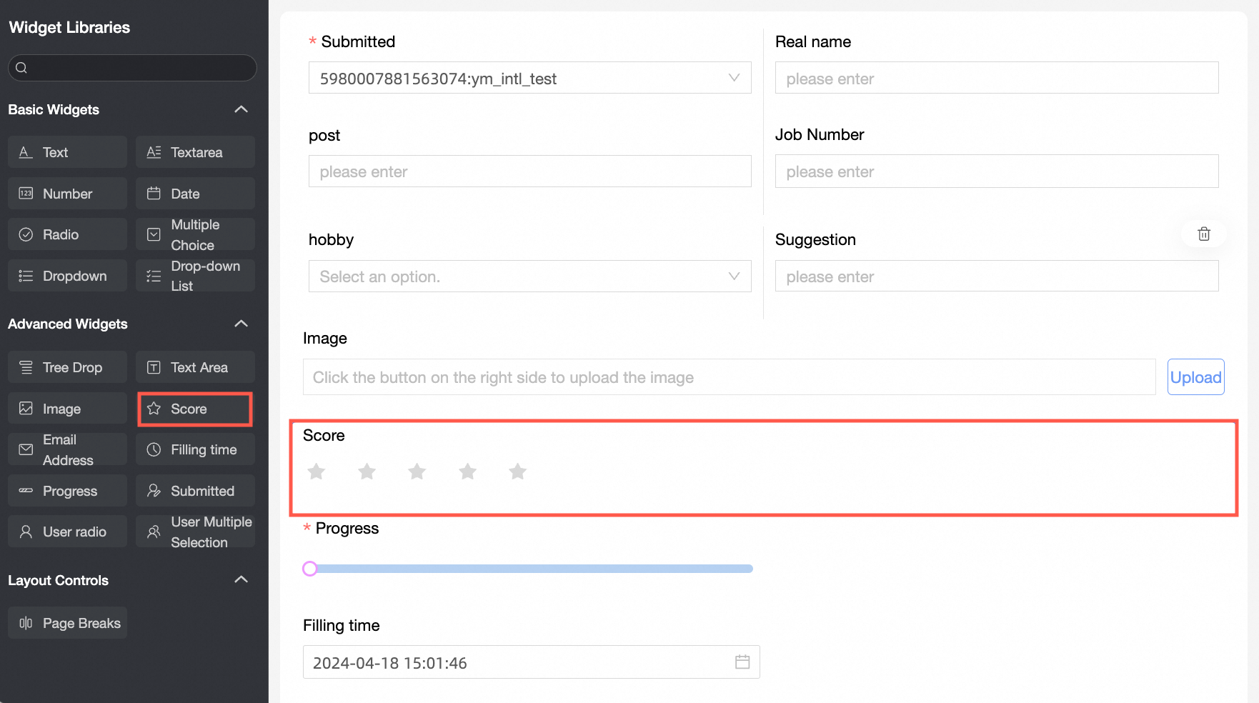Screen dimensions: 1259x703
Task: Collapse the Advanced Widgets section
Action: [242, 324]
